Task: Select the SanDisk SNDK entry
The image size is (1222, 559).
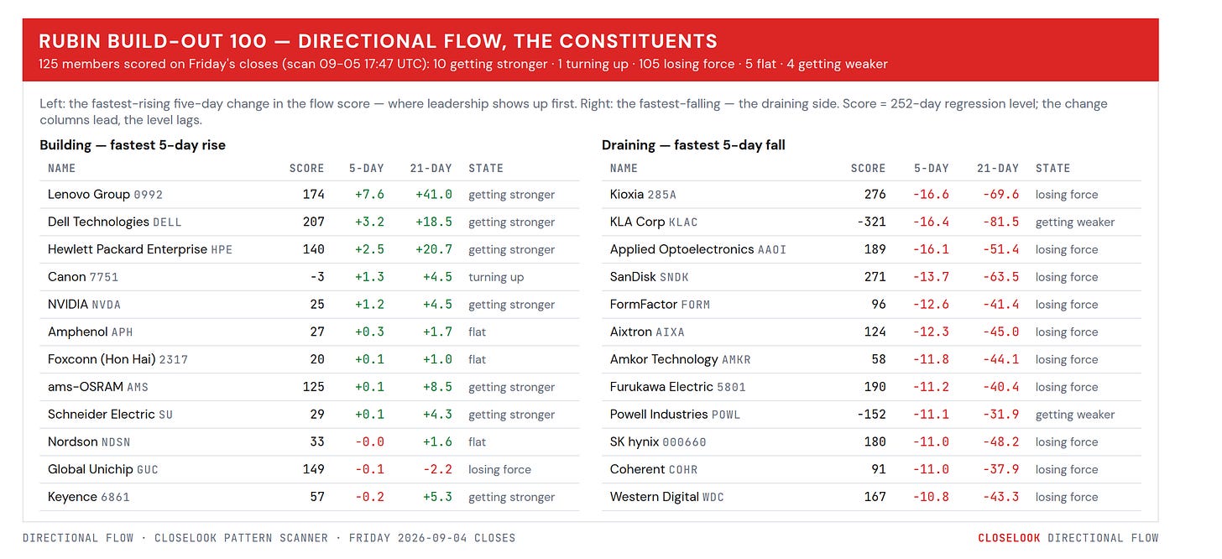Action: pyautogui.click(x=871, y=277)
